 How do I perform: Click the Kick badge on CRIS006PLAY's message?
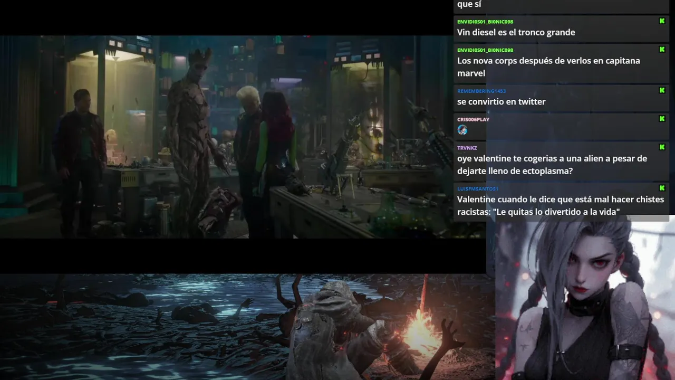pos(662,119)
